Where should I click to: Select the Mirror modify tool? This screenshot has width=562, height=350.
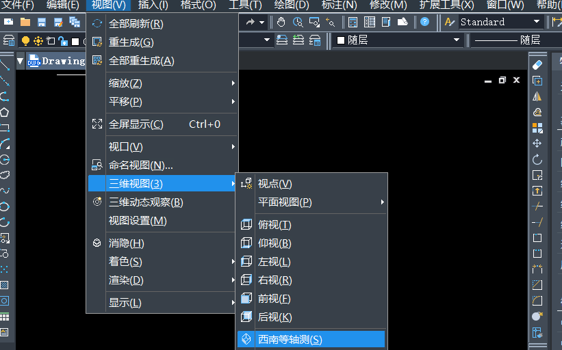coord(537,96)
